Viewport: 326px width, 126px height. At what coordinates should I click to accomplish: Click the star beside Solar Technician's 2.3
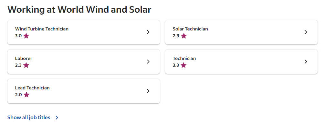point(184,36)
